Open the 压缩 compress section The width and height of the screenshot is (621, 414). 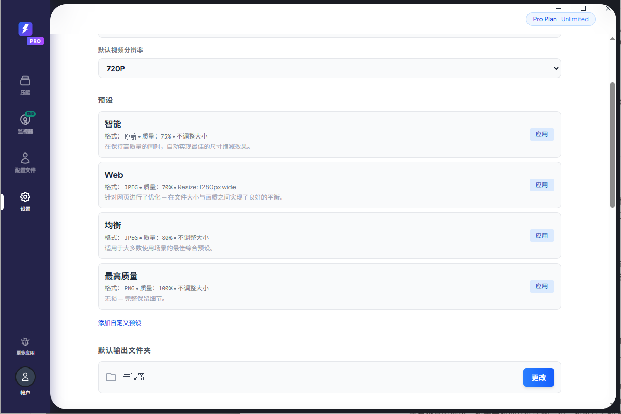pyautogui.click(x=25, y=86)
